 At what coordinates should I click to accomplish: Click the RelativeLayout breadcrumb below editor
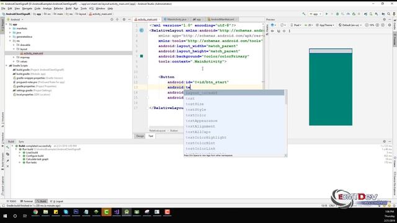click(x=157, y=131)
